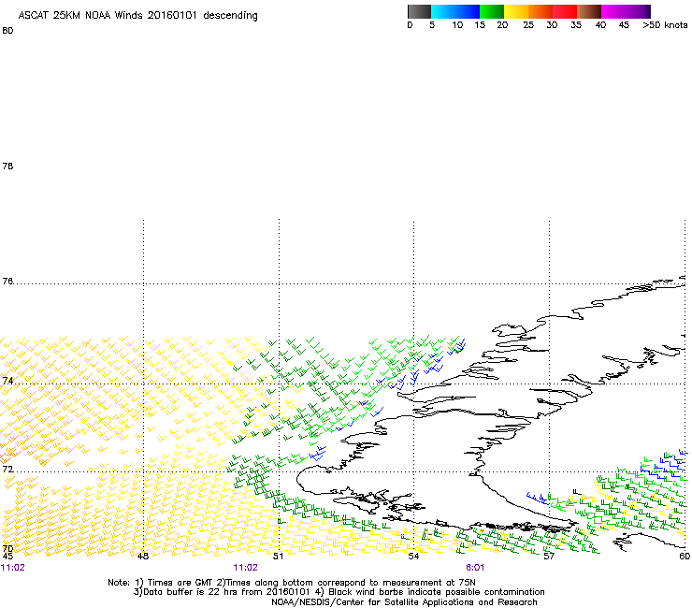Click the brown 35-40 knots color segment

tap(589, 11)
